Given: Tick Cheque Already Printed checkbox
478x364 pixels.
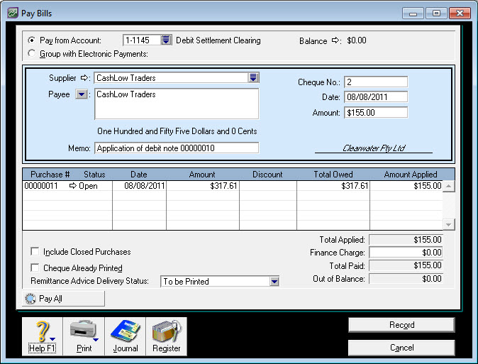Looking at the screenshot, I should (x=35, y=268).
